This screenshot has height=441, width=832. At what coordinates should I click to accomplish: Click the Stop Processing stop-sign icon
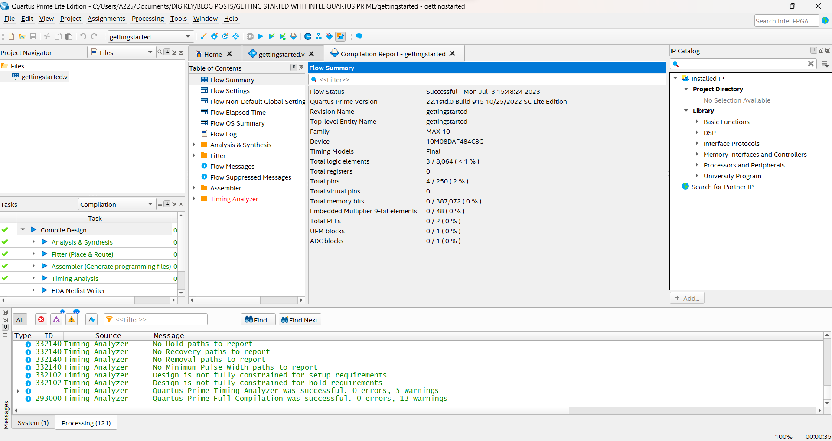(x=250, y=36)
